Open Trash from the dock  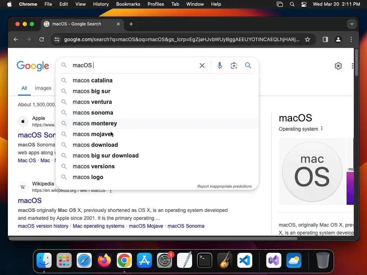click(323, 260)
